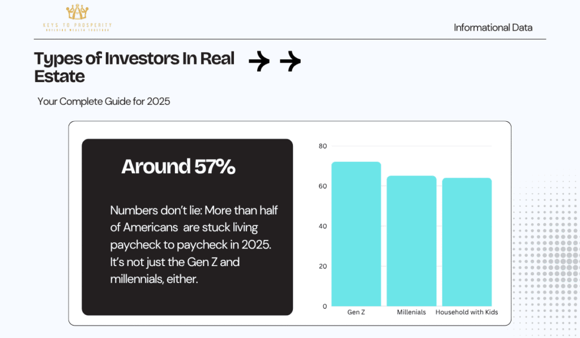Click the second black arrow icon

tap(291, 61)
